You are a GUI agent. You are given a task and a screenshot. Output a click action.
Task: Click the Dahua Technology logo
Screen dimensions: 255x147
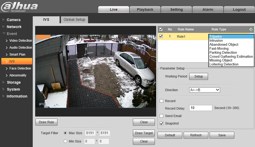[x=19, y=7]
